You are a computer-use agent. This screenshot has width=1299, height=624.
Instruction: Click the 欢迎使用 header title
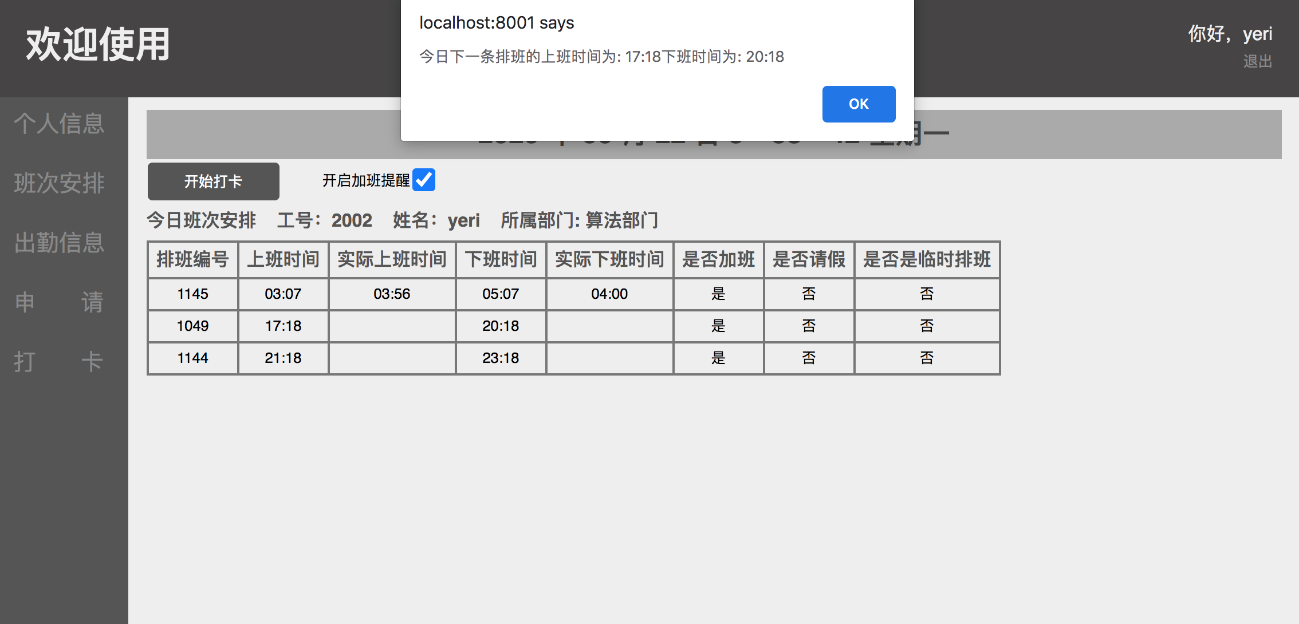98,45
